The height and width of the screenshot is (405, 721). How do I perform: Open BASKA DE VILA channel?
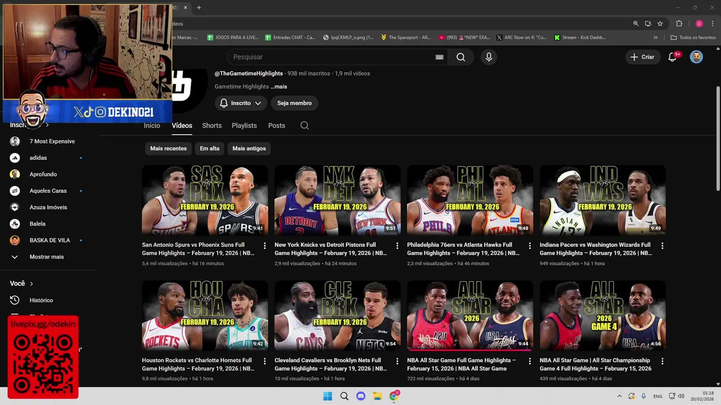tap(50, 240)
